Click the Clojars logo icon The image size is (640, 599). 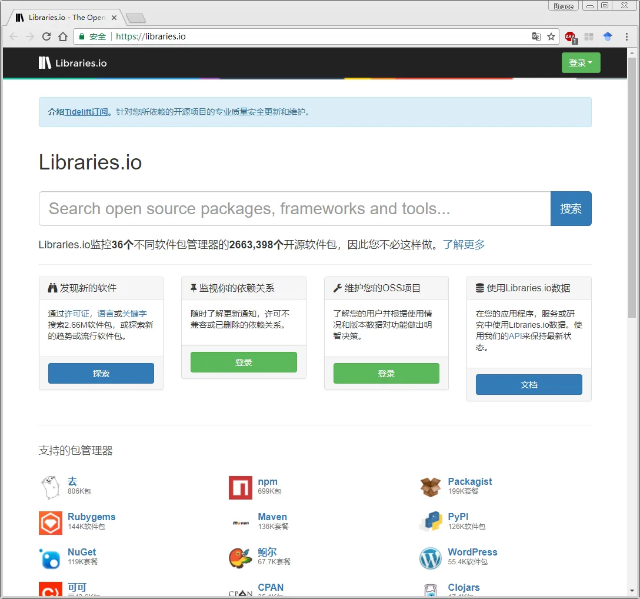431,590
